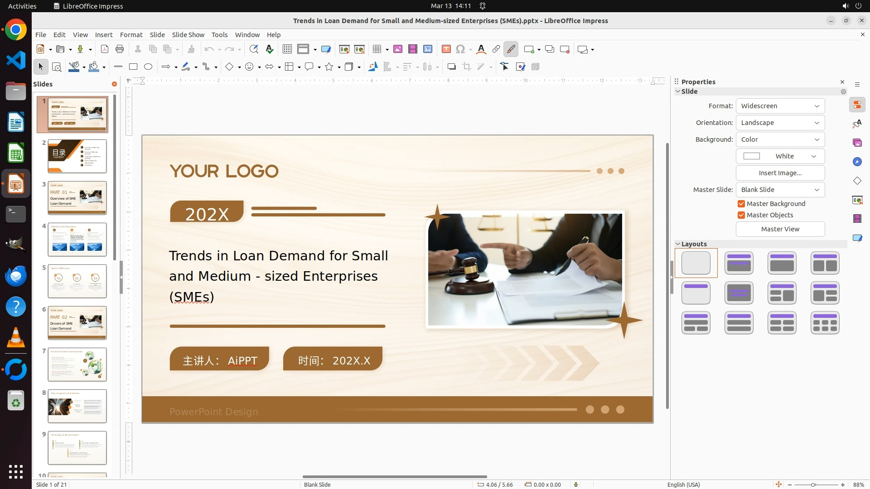The width and height of the screenshot is (870, 489).
Task: Click the Insert Text Box icon
Action: (446, 49)
